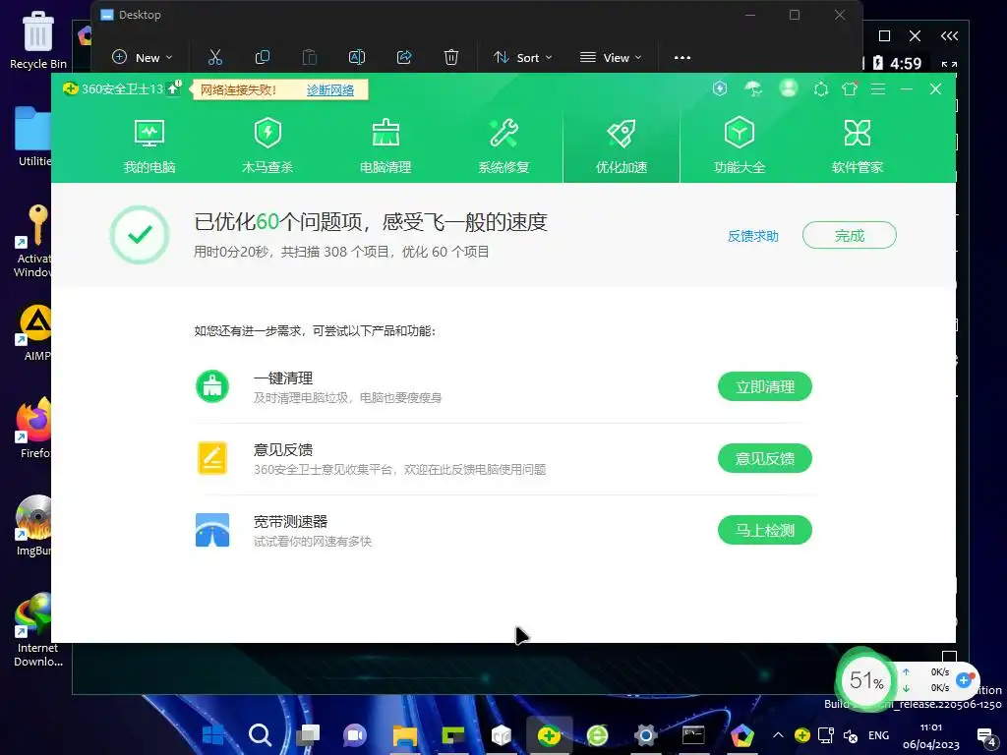This screenshot has width=1007, height=755.
Task: Open 软件管家 tab
Action: 858,146
